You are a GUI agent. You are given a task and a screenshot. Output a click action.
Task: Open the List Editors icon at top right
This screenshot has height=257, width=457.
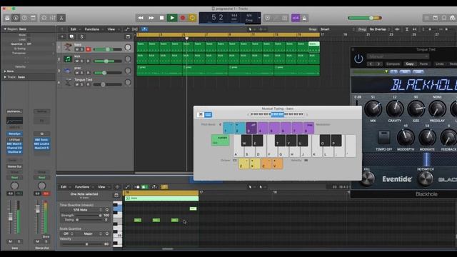[x=427, y=18]
